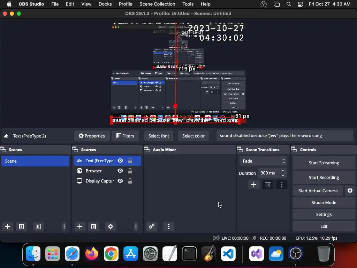Open the Fade transition dropdown

click(x=263, y=161)
